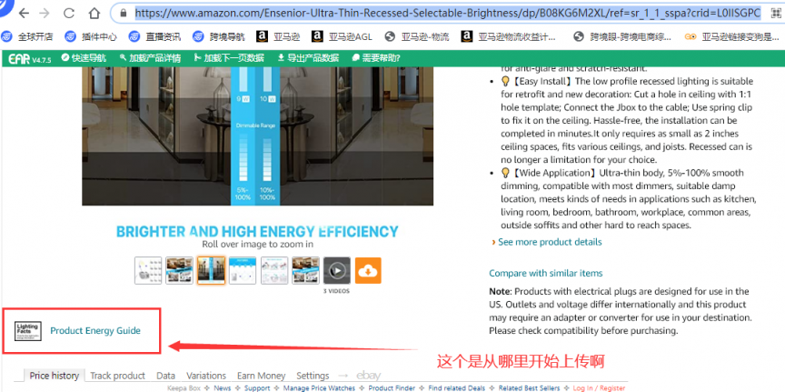Play the product videos thumbnail
Viewport: 785px width, 392px height.
(x=337, y=271)
